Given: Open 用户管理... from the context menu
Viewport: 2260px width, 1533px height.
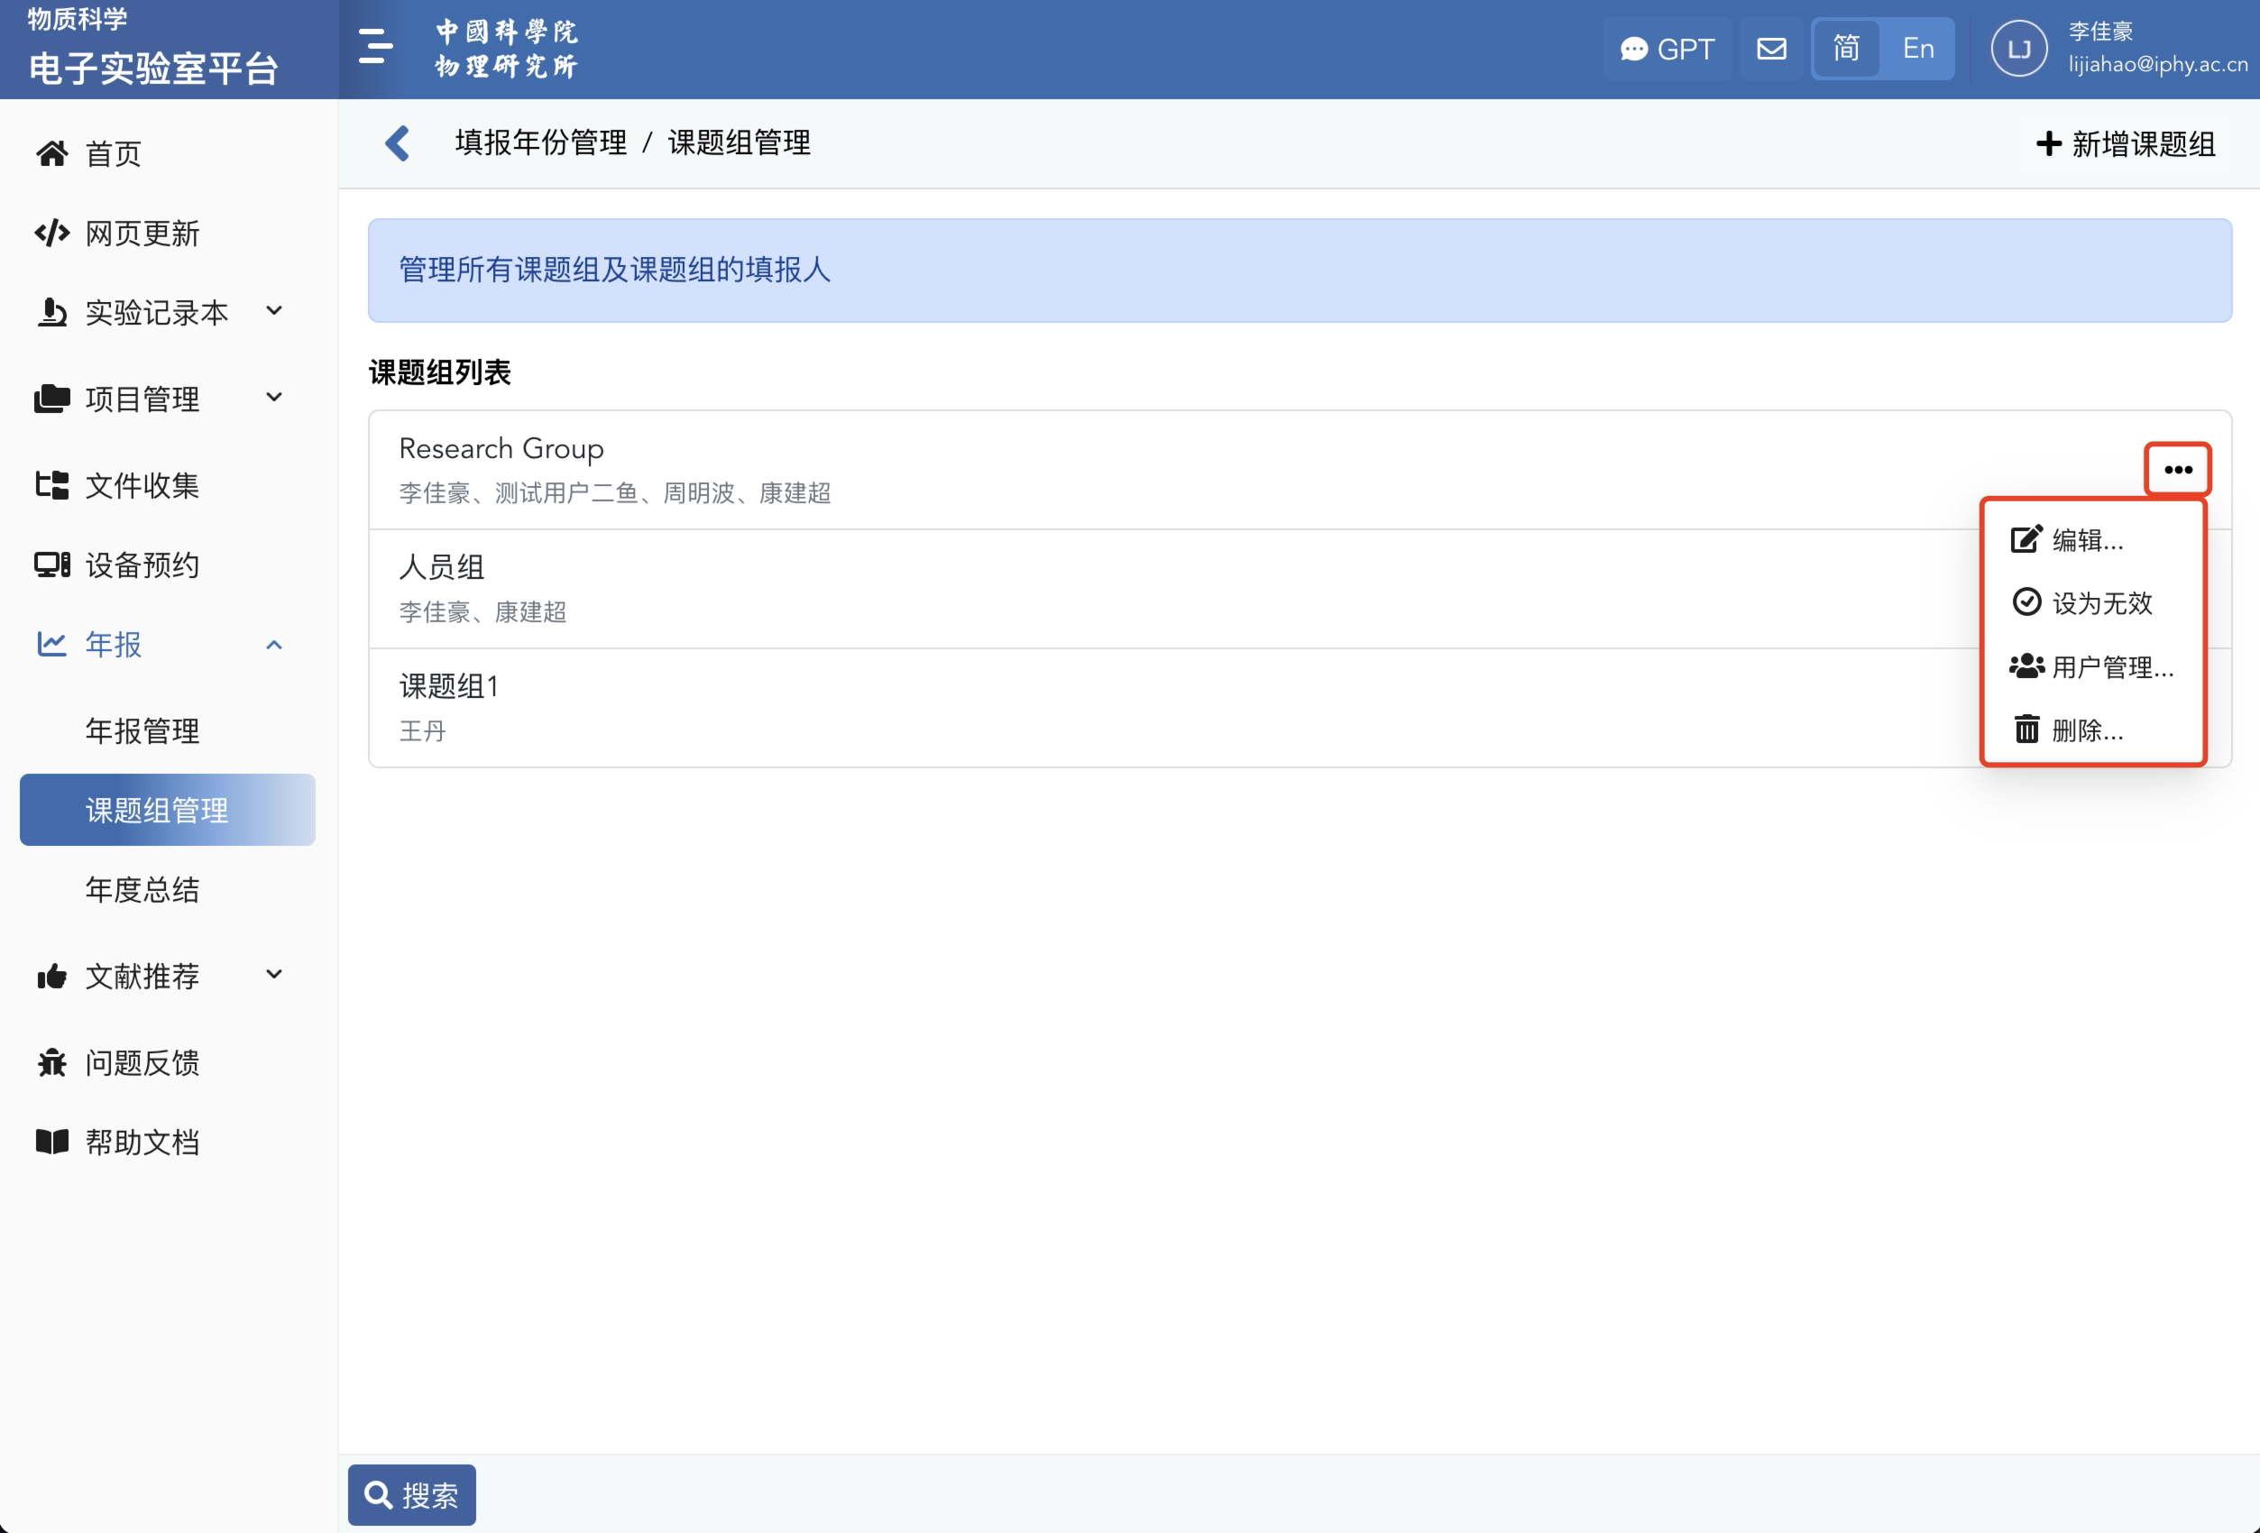Looking at the screenshot, I should pyautogui.click(x=2093, y=667).
